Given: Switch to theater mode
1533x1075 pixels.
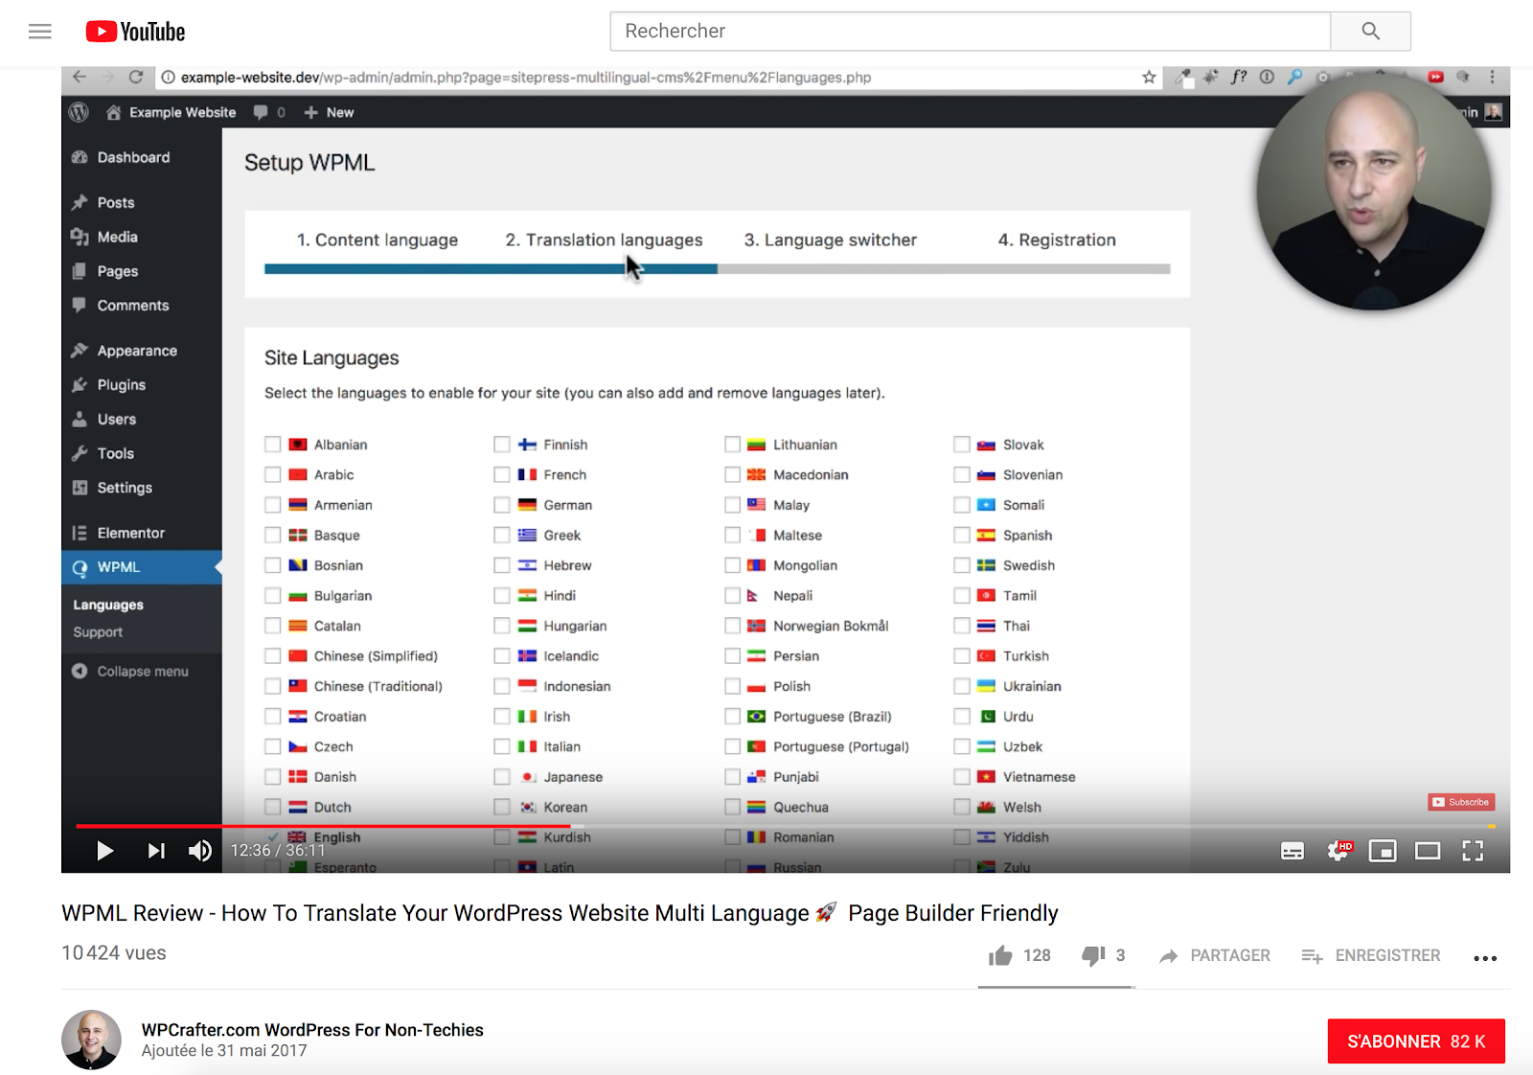Looking at the screenshot, I should pos(1428,851).
